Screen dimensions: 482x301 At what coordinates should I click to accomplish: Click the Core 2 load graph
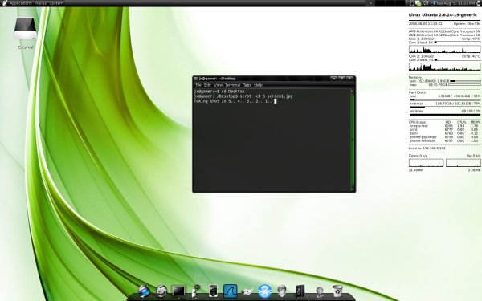coord(444,67)
